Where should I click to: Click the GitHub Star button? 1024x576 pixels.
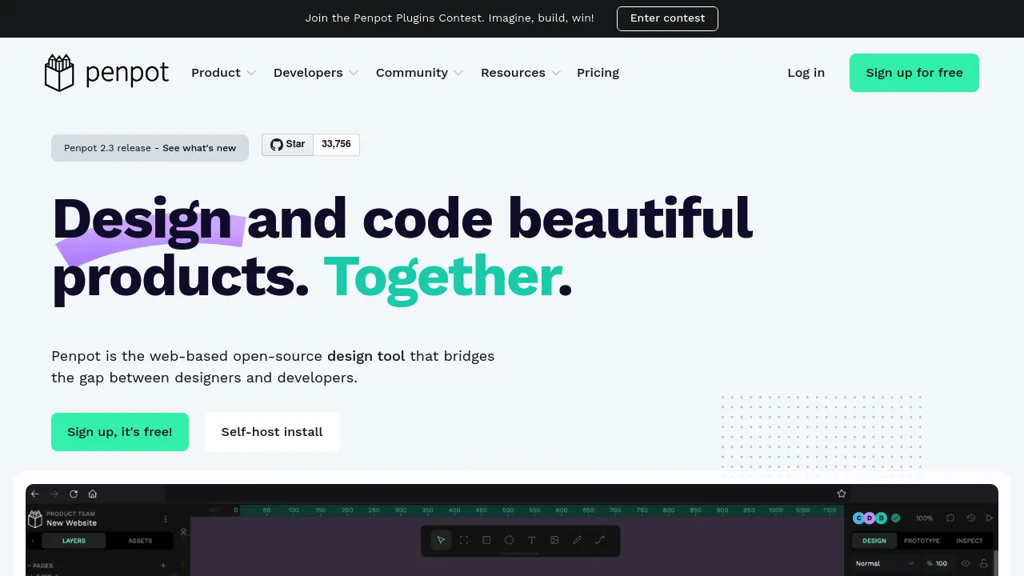[287, 144]
